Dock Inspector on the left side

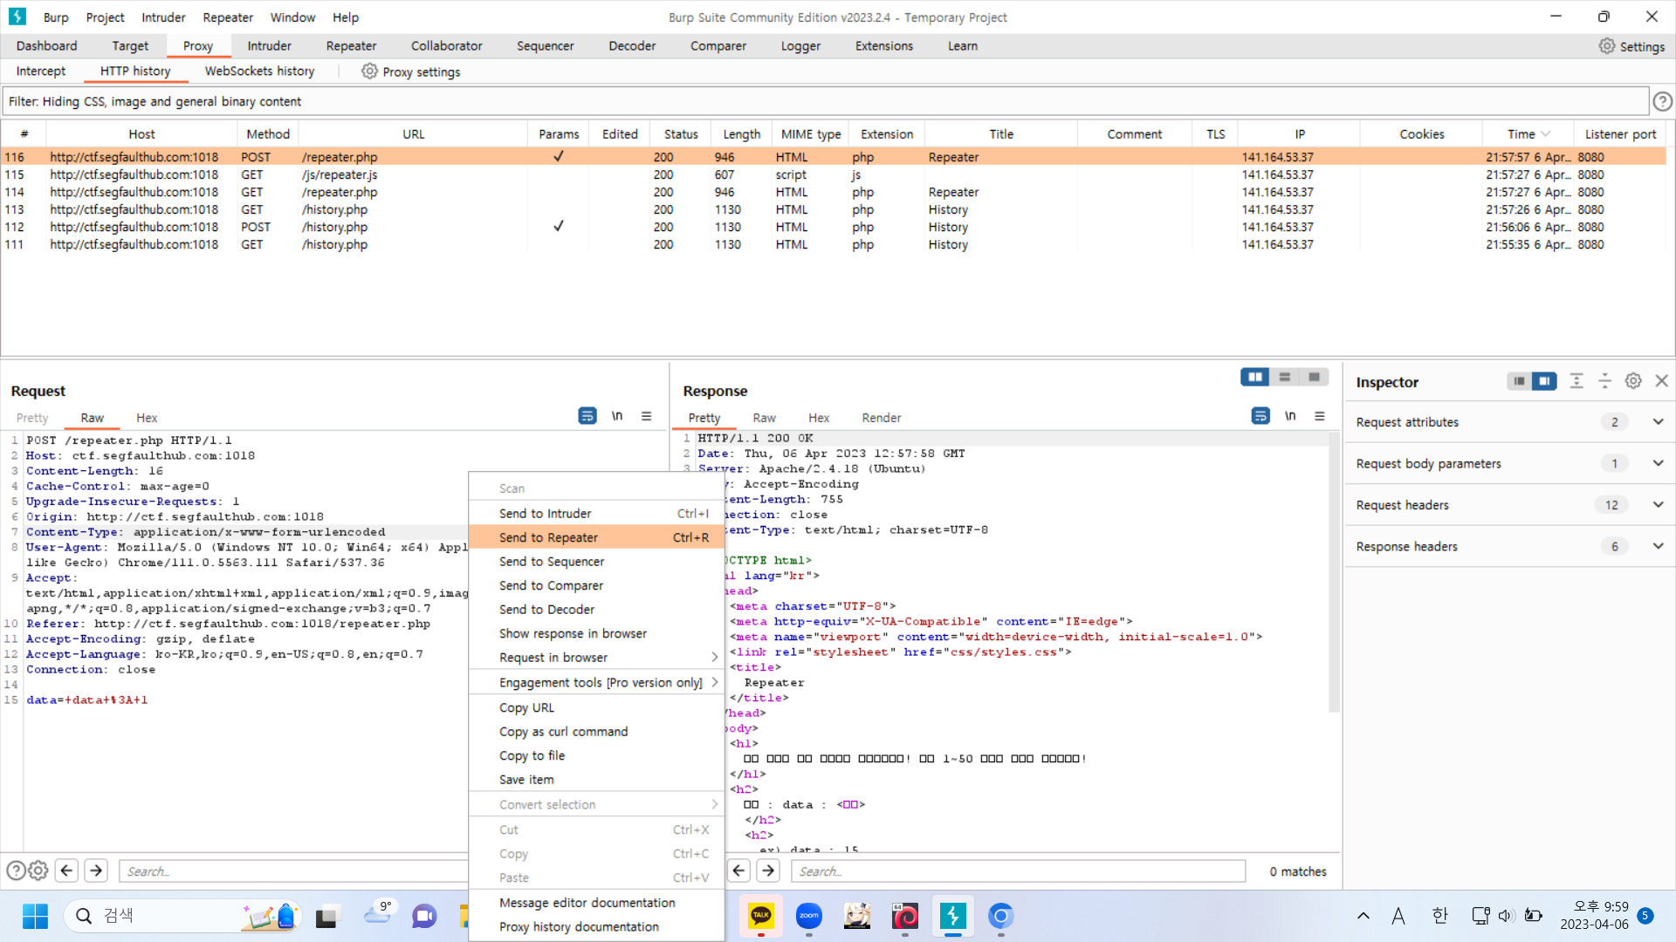pos(1519,381)
